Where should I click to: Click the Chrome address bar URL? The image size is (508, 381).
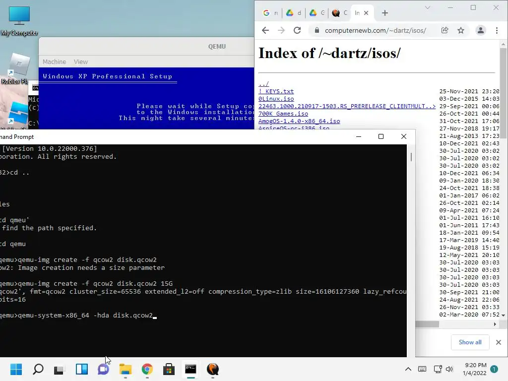[x=375, y=30]
